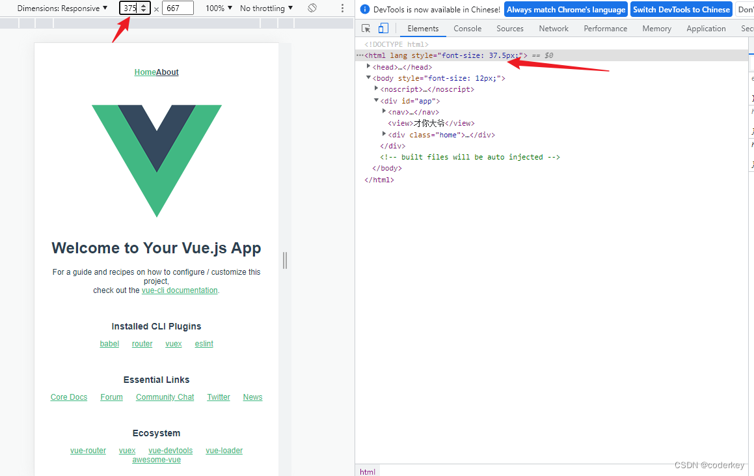The width and height of the screenshot is (754, 476).
Task: Click the viewport width field showing 375
Action: [135, 8]
